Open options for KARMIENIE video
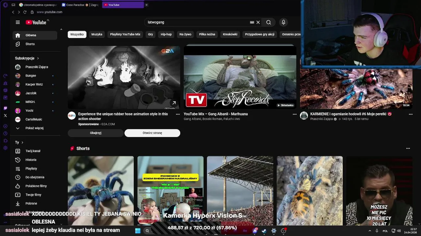The width and height of the screenshot is (421, 236). [x=410, y=114]
